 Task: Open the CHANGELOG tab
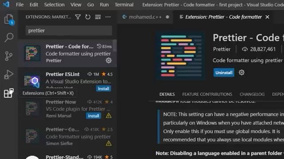[x=252, y=94]
